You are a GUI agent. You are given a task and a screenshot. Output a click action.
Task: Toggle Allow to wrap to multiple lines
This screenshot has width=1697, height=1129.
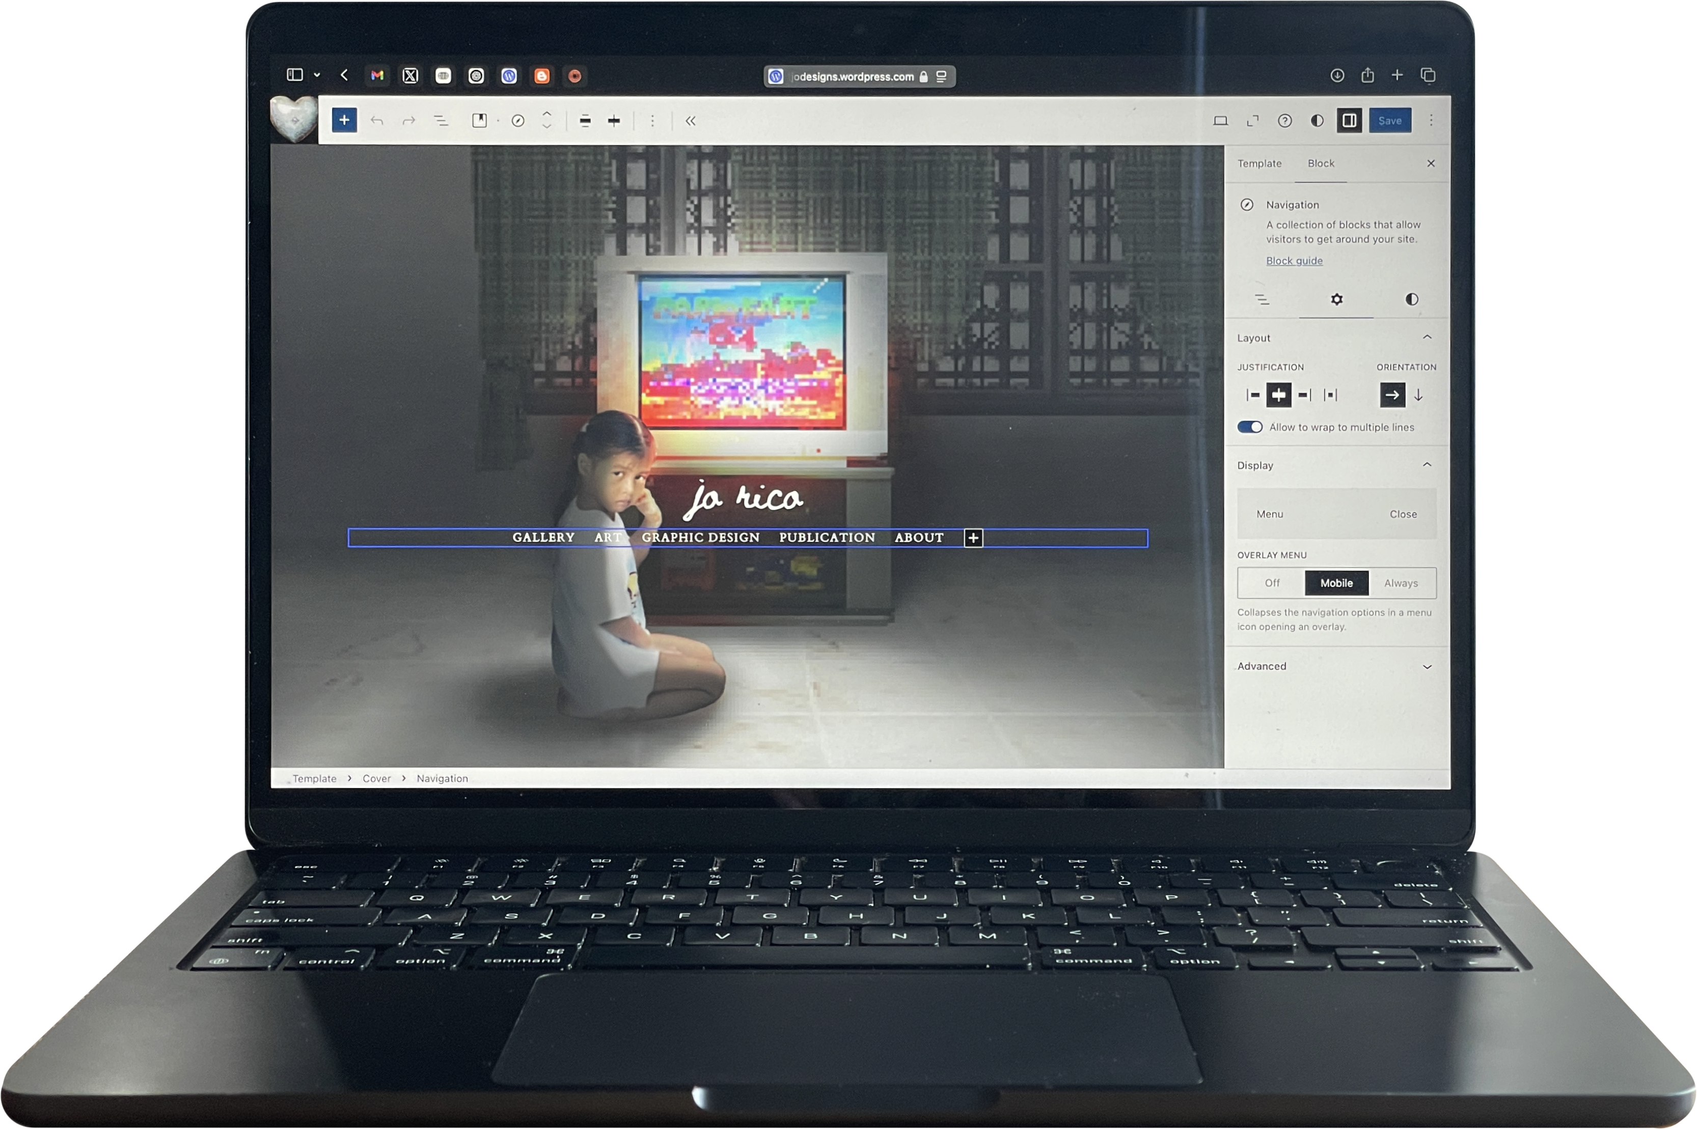point(1250,427)
